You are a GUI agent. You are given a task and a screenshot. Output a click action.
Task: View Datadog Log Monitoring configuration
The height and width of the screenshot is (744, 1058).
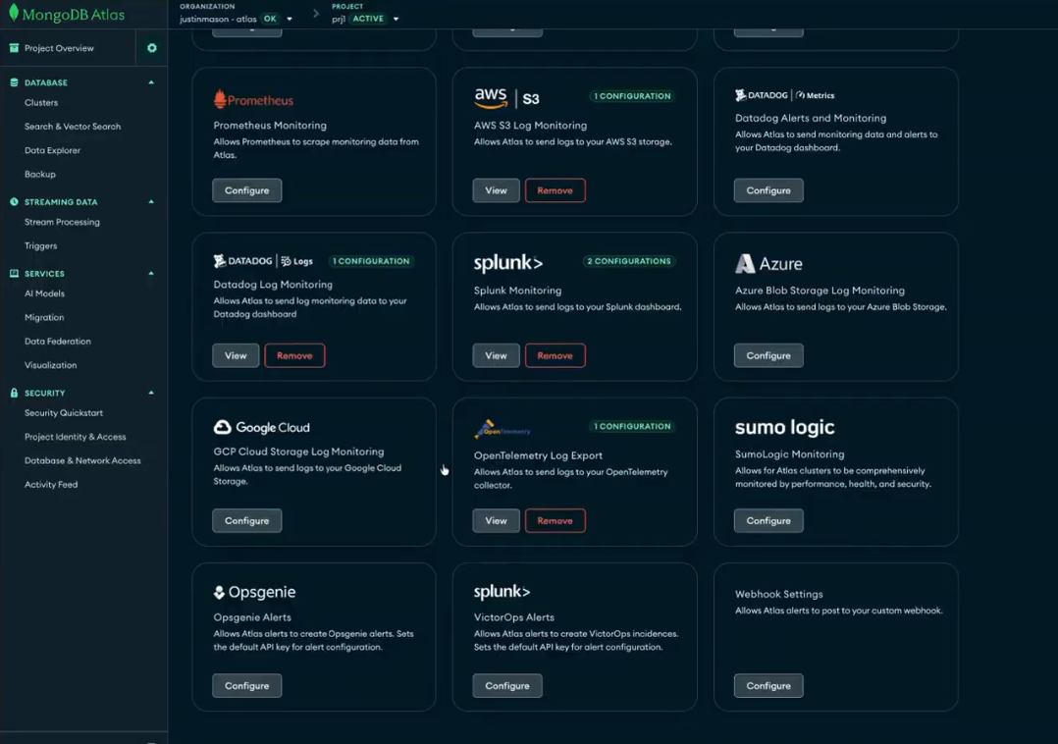(236, 355)
